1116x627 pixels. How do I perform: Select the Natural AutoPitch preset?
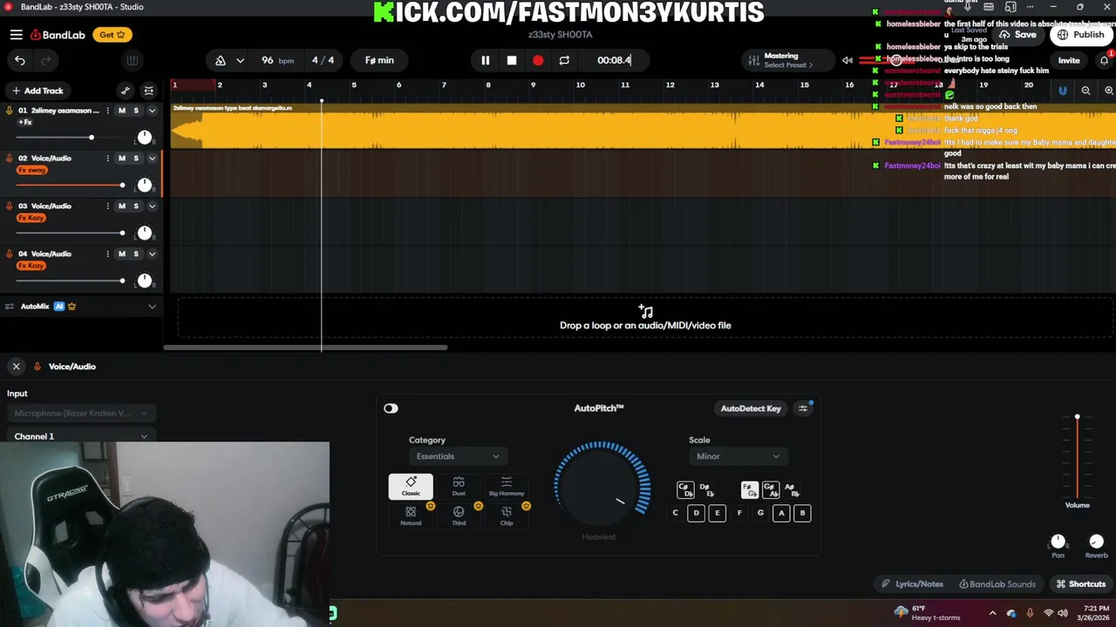pyautogui.click(x=411, y=516)
